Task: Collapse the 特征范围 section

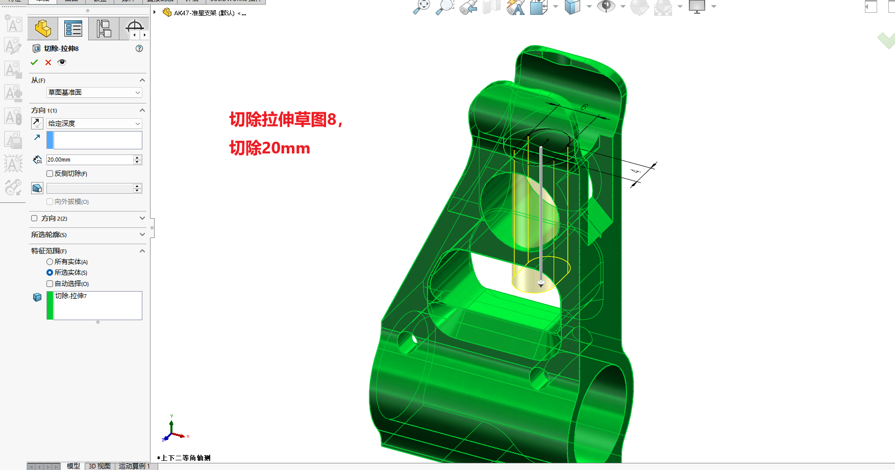Action: click(142, 251)
